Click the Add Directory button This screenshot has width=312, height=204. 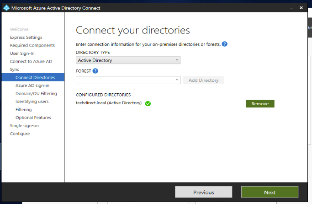coord(204,80)
